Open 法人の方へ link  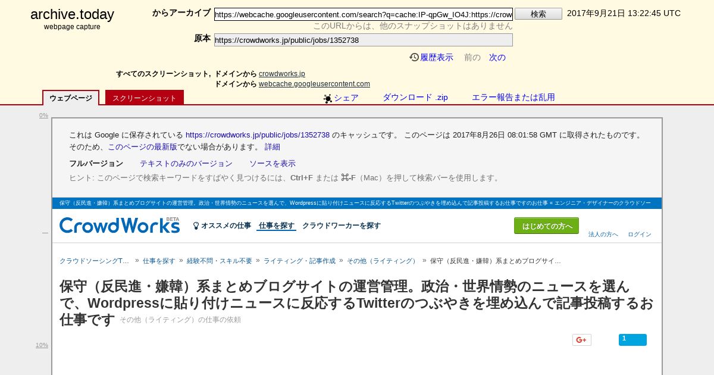(603, 235)
